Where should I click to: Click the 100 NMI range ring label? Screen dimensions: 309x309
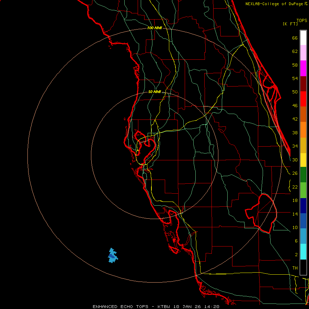[x=154, y=28]
